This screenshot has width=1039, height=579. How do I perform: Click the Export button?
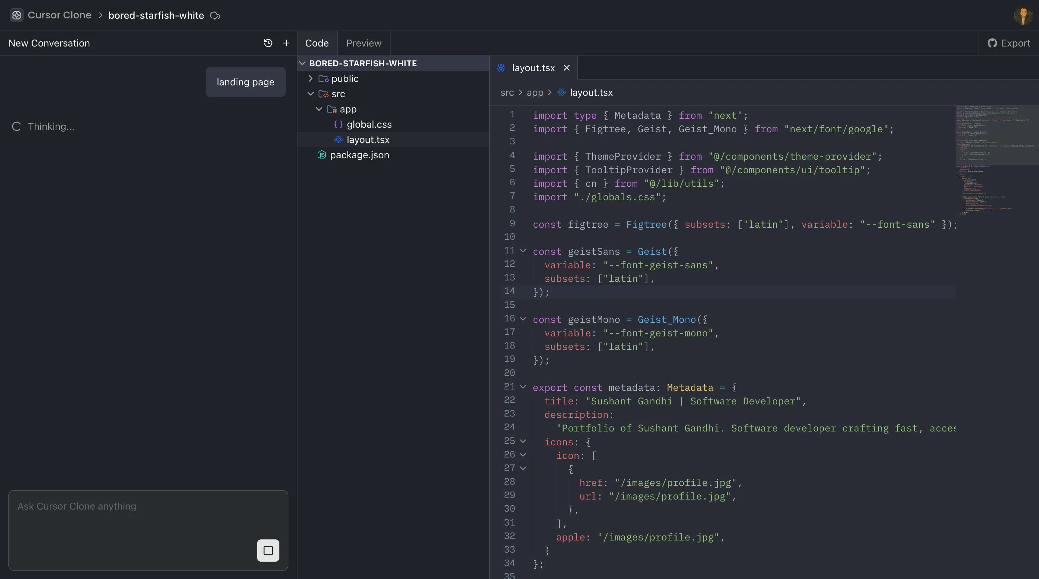[1008, 43]
